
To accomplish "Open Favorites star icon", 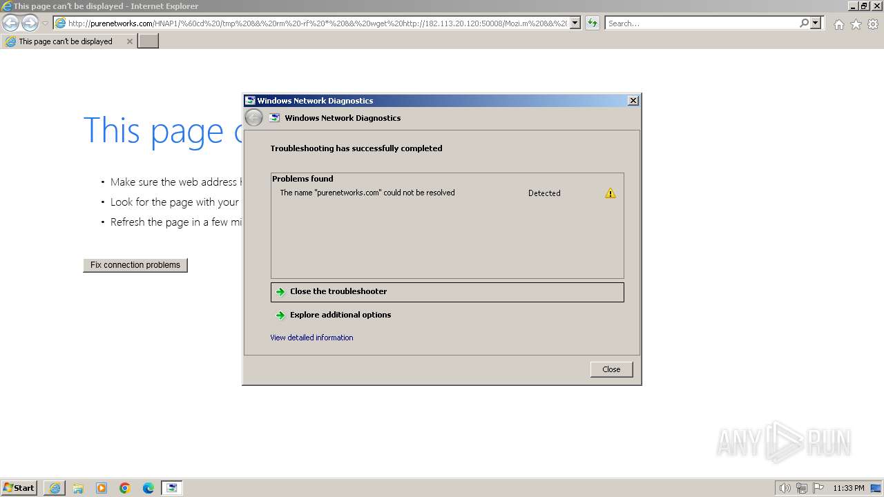I will 856,24.
